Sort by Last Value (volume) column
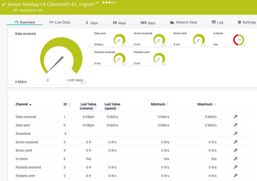The height and width of the screenshot is (181, 257). click(x=96, y=108)
